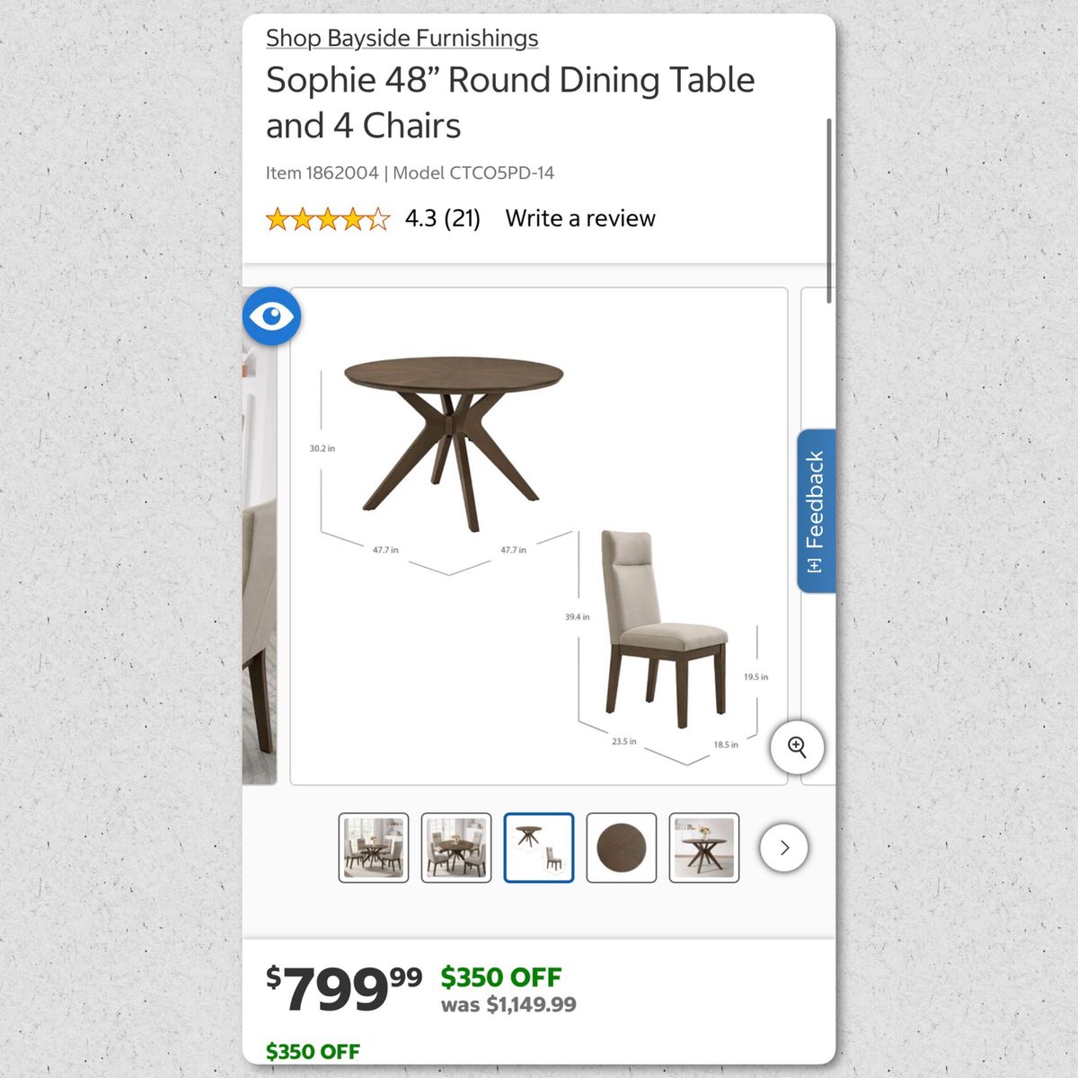Image resolution: width=1078 pixels, height=1078 pixels.
Task: Select the dimensions diagram thumbnail
Action: coord(539,848)
